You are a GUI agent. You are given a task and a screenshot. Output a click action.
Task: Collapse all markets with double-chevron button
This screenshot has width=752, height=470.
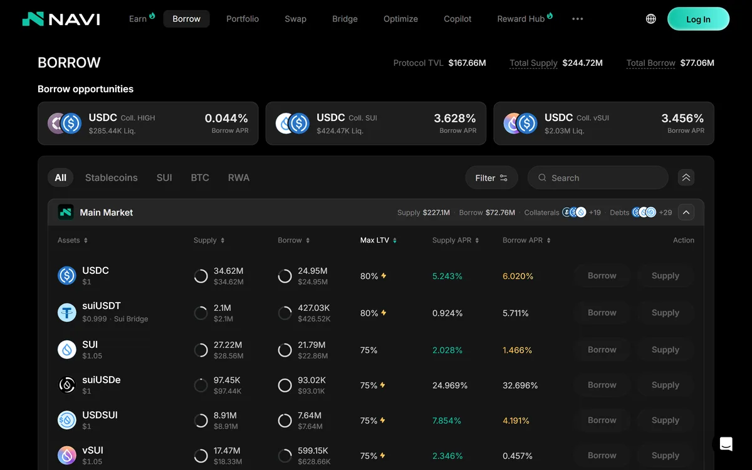(x=686, y=178)
